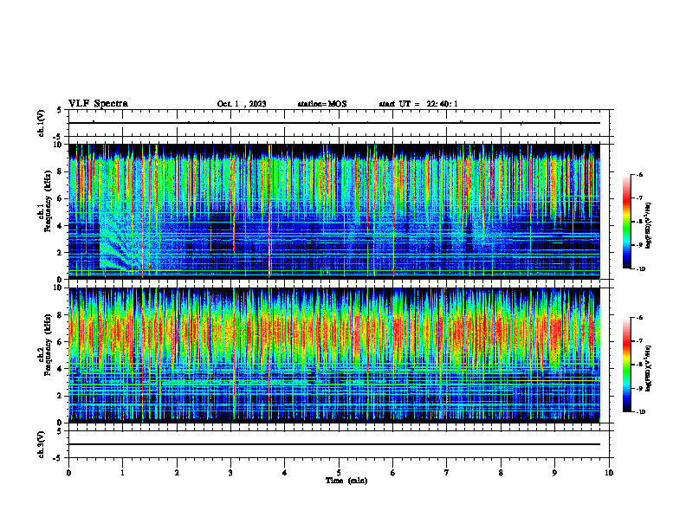The width and height of the screenshot is (686, 530).
Task: Click the "ch.3(V)" axis label
Action: [x=42, y=445]
